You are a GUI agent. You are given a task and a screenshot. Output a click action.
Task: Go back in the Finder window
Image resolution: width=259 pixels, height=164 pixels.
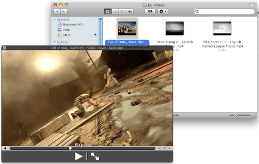click(x=57, y=12)
